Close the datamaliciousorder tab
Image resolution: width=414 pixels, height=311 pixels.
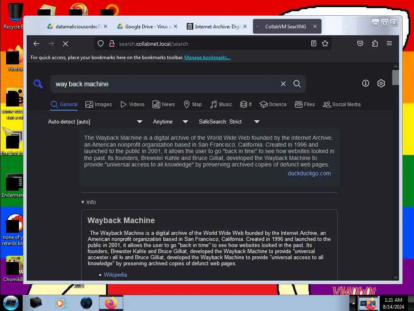pyautogui.click(x=106, y=26)
